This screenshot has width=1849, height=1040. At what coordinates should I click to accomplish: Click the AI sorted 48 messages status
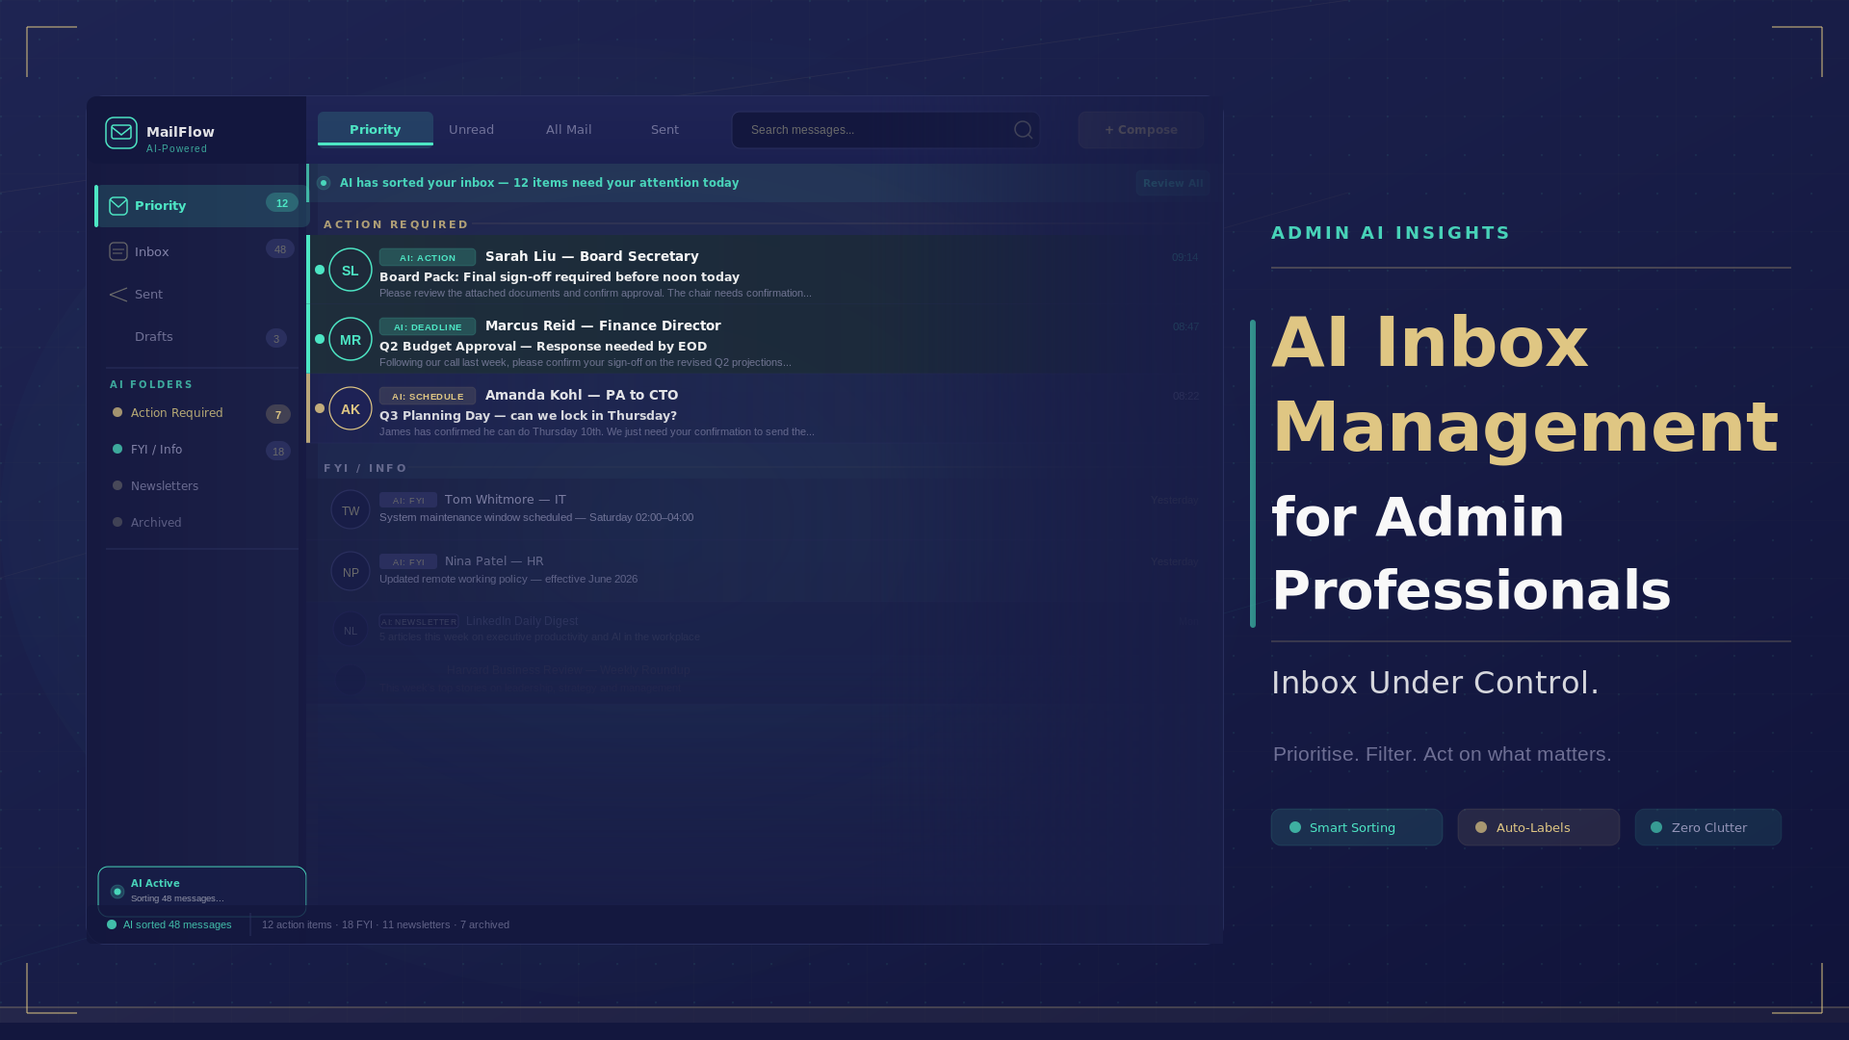[169, 924]
